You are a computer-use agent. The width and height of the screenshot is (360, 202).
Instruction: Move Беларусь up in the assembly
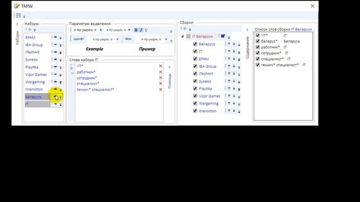coord(229,44)
